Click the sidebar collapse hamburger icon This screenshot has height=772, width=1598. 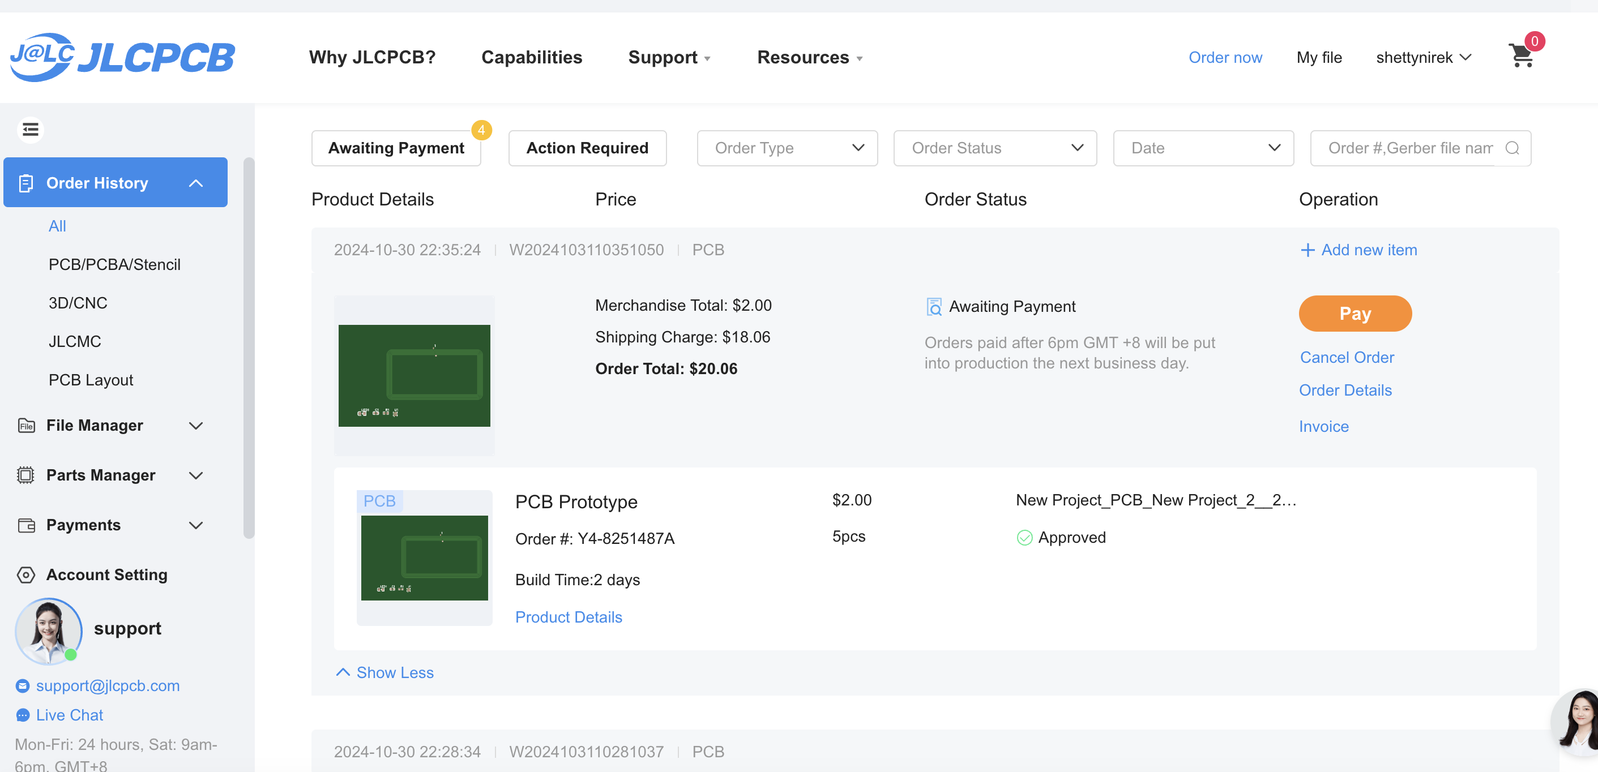(x=31, y=130)
